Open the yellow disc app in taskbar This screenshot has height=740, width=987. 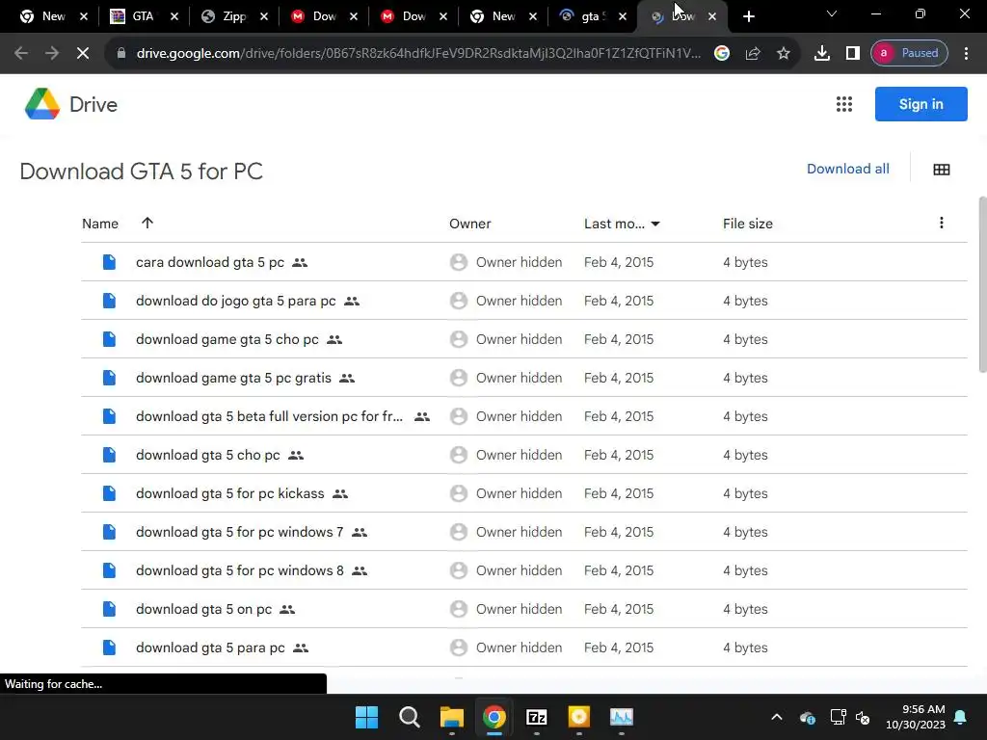578,717
